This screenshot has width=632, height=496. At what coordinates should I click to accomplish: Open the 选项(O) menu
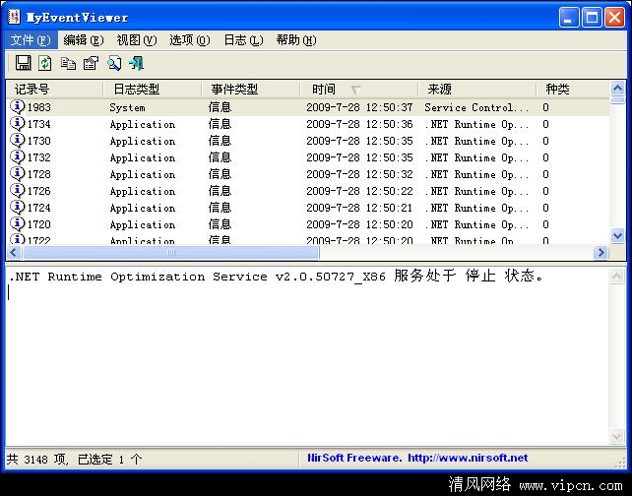pos(189,40)
